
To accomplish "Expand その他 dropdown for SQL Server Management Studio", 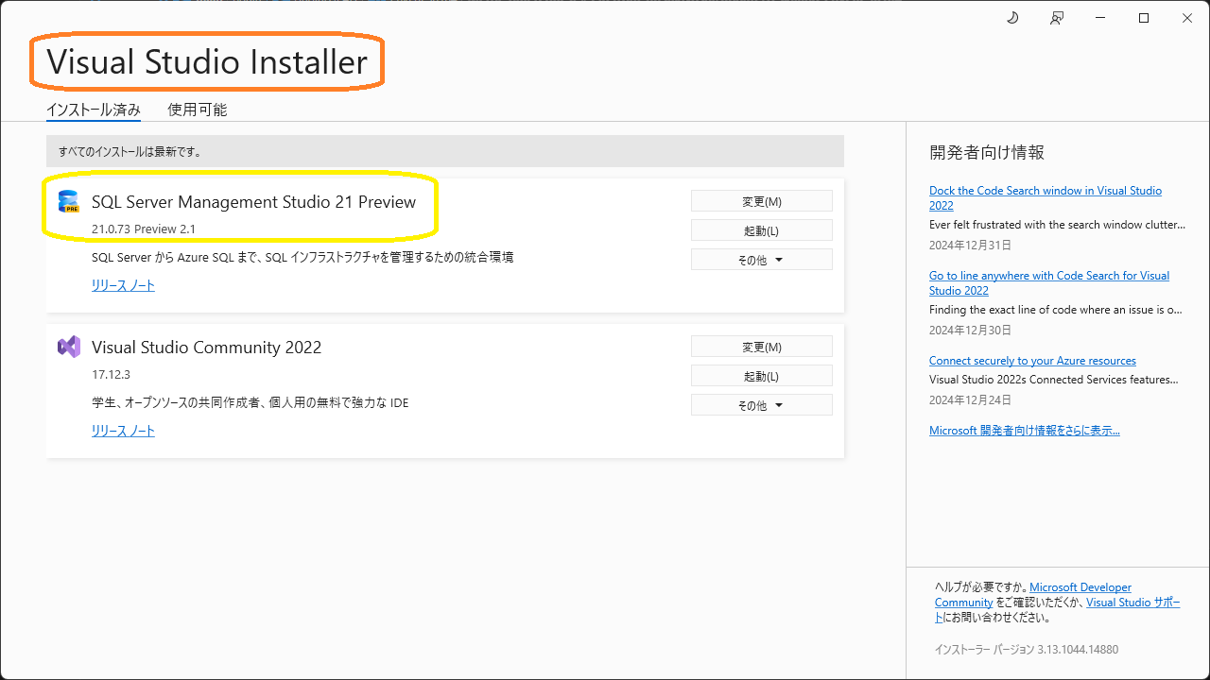I will (762, 260).
